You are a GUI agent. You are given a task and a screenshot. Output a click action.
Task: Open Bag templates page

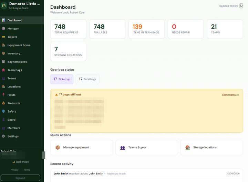point(22,62)
